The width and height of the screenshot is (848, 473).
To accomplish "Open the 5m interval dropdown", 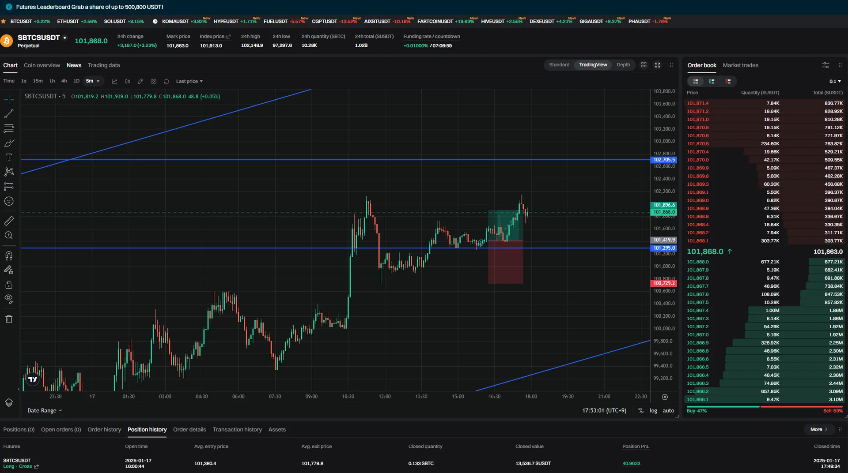I will point(93,81).
